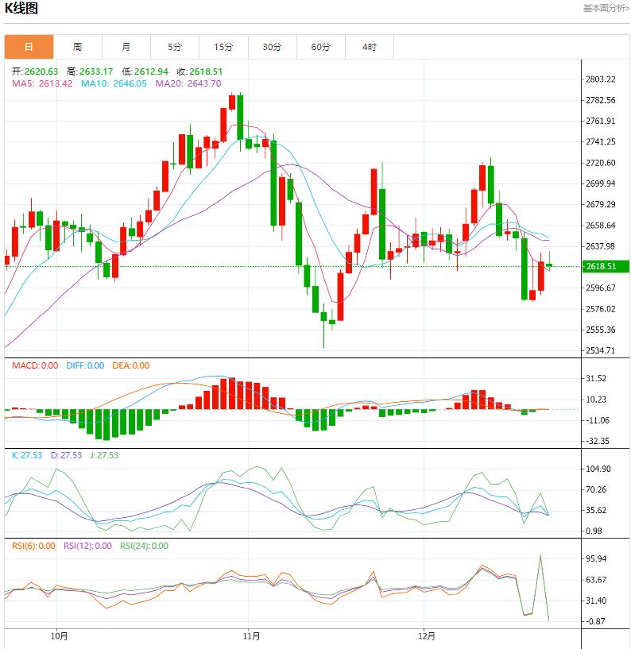Click the 12月 date axis label
Image resolution: width=631 pixels, height=649 pixels.
pyautogui.click(x=427, y=636)
